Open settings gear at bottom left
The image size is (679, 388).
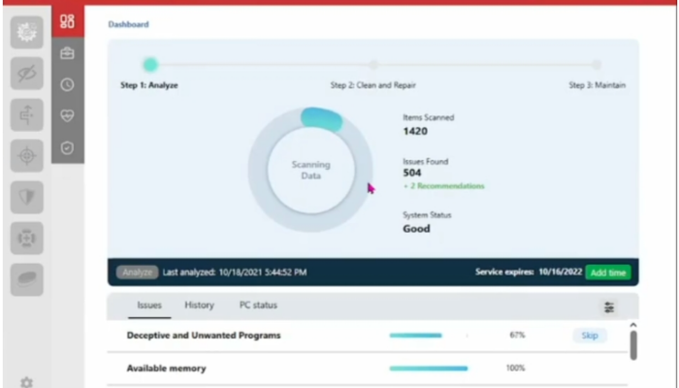tap(26, 382)
